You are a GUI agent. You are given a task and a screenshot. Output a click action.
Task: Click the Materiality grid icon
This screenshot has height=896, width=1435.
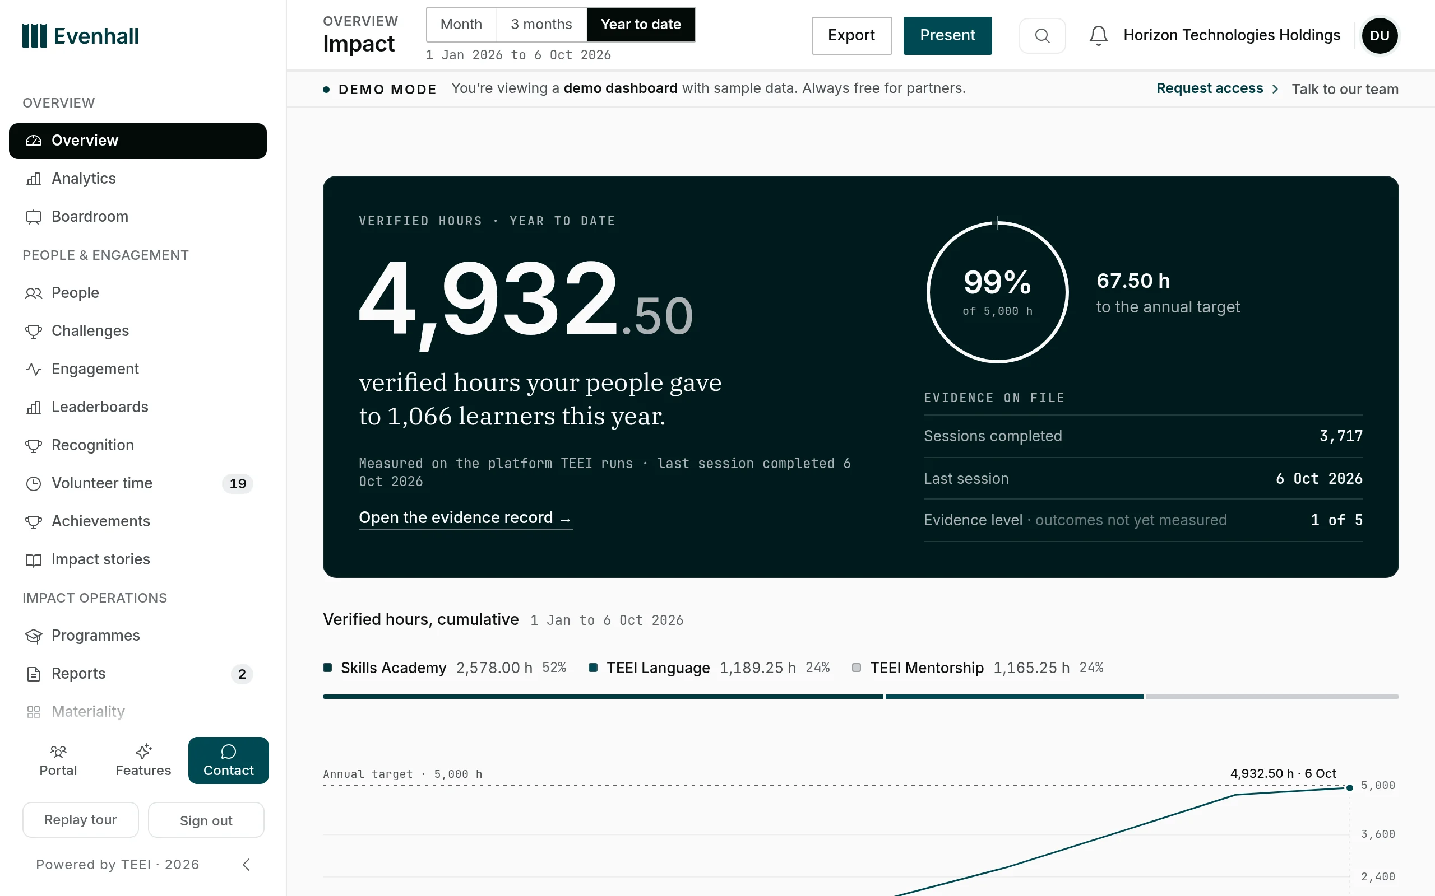[33, 712]
